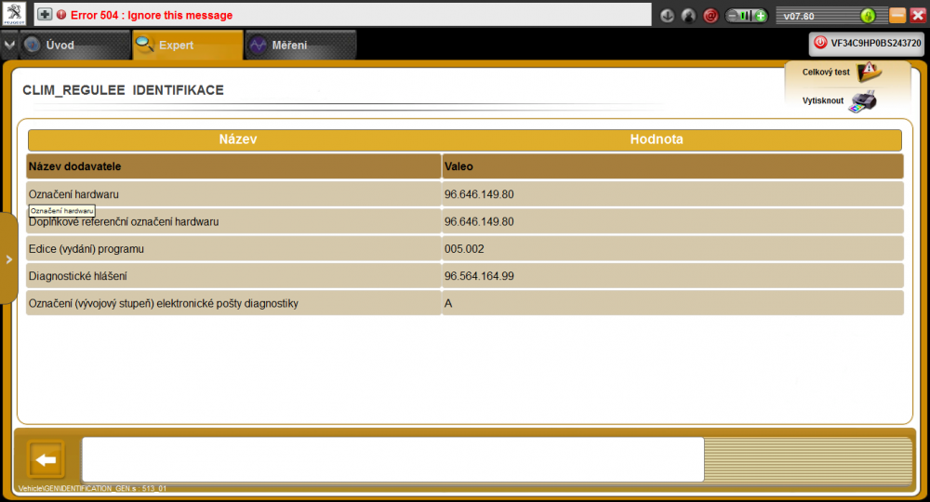930x502 pixels.
Task: Expand the tab menu chevron
Action: (x=9, y=45)
